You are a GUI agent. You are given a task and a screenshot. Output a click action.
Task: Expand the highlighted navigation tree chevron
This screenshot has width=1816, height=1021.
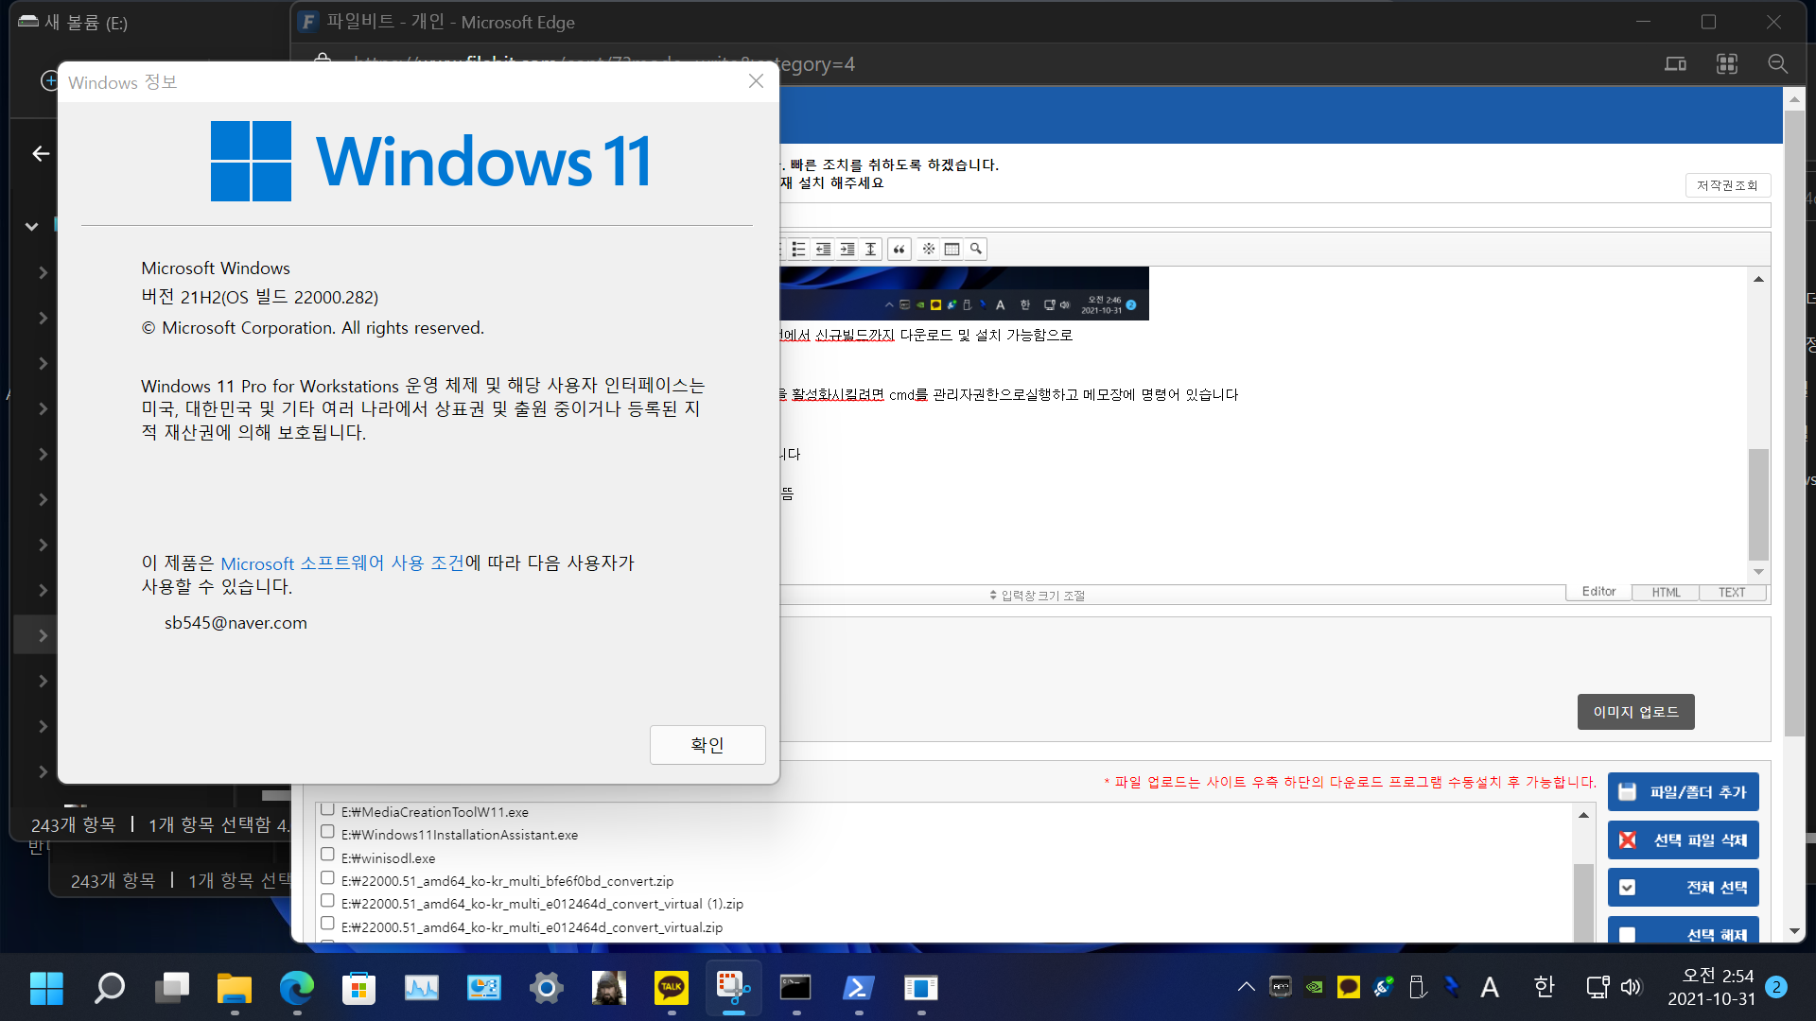pos(43,635)
